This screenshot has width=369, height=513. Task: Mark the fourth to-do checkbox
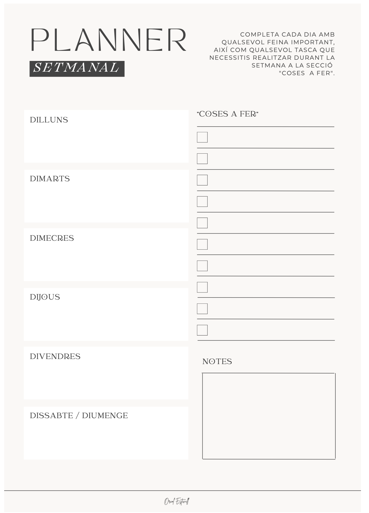pos(202,202)
